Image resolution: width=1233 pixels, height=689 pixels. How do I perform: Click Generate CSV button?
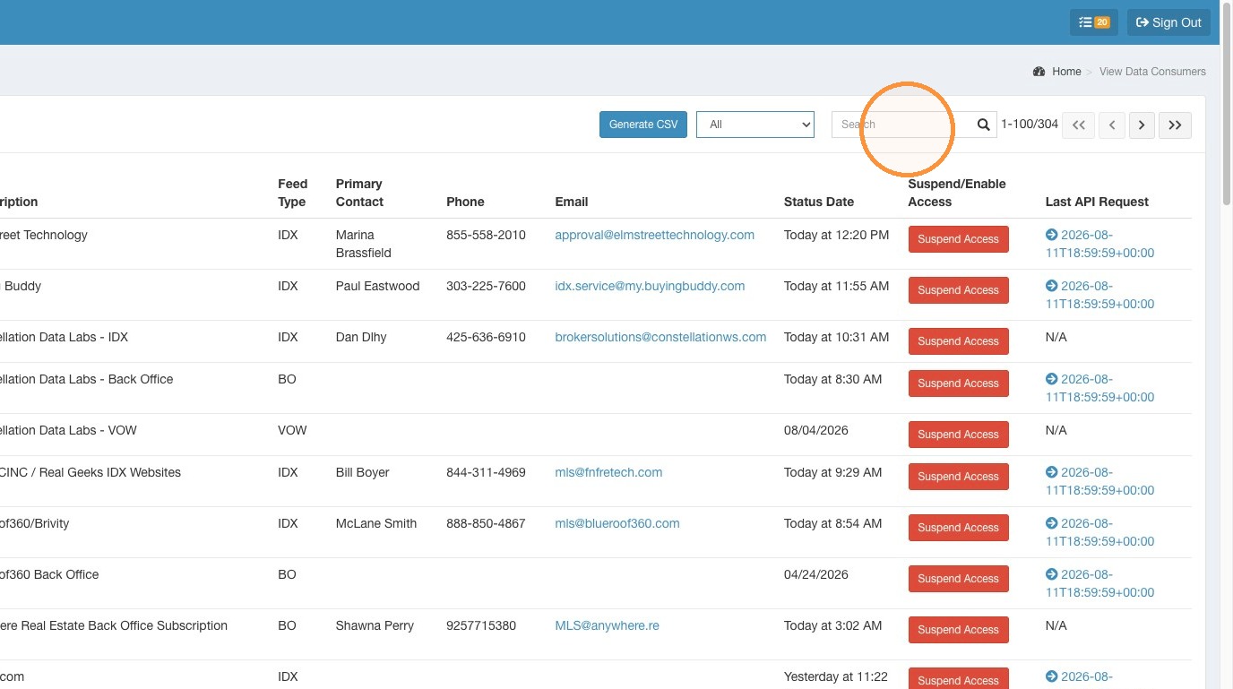(x=643, y=125)
